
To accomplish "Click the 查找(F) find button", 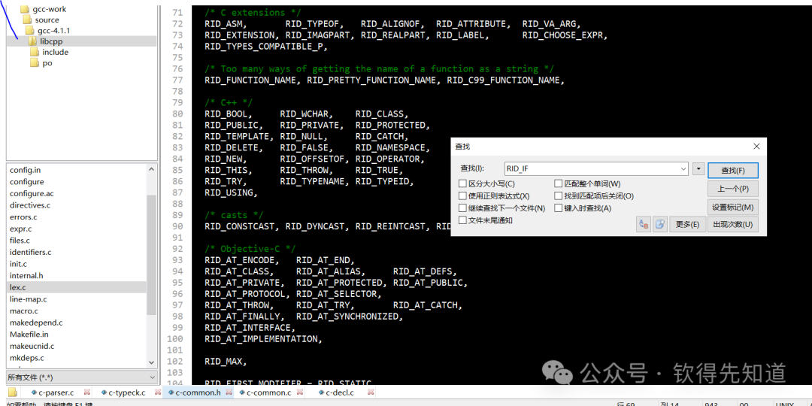I will pos(733,171).
